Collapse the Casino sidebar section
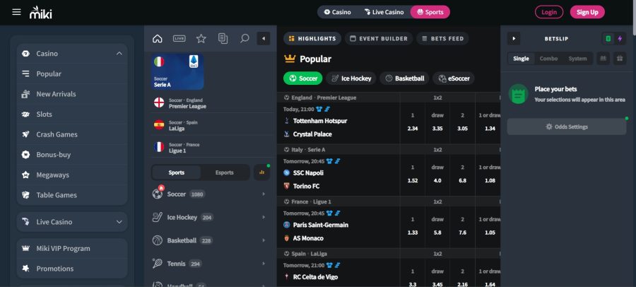 (x=119, y=54)
